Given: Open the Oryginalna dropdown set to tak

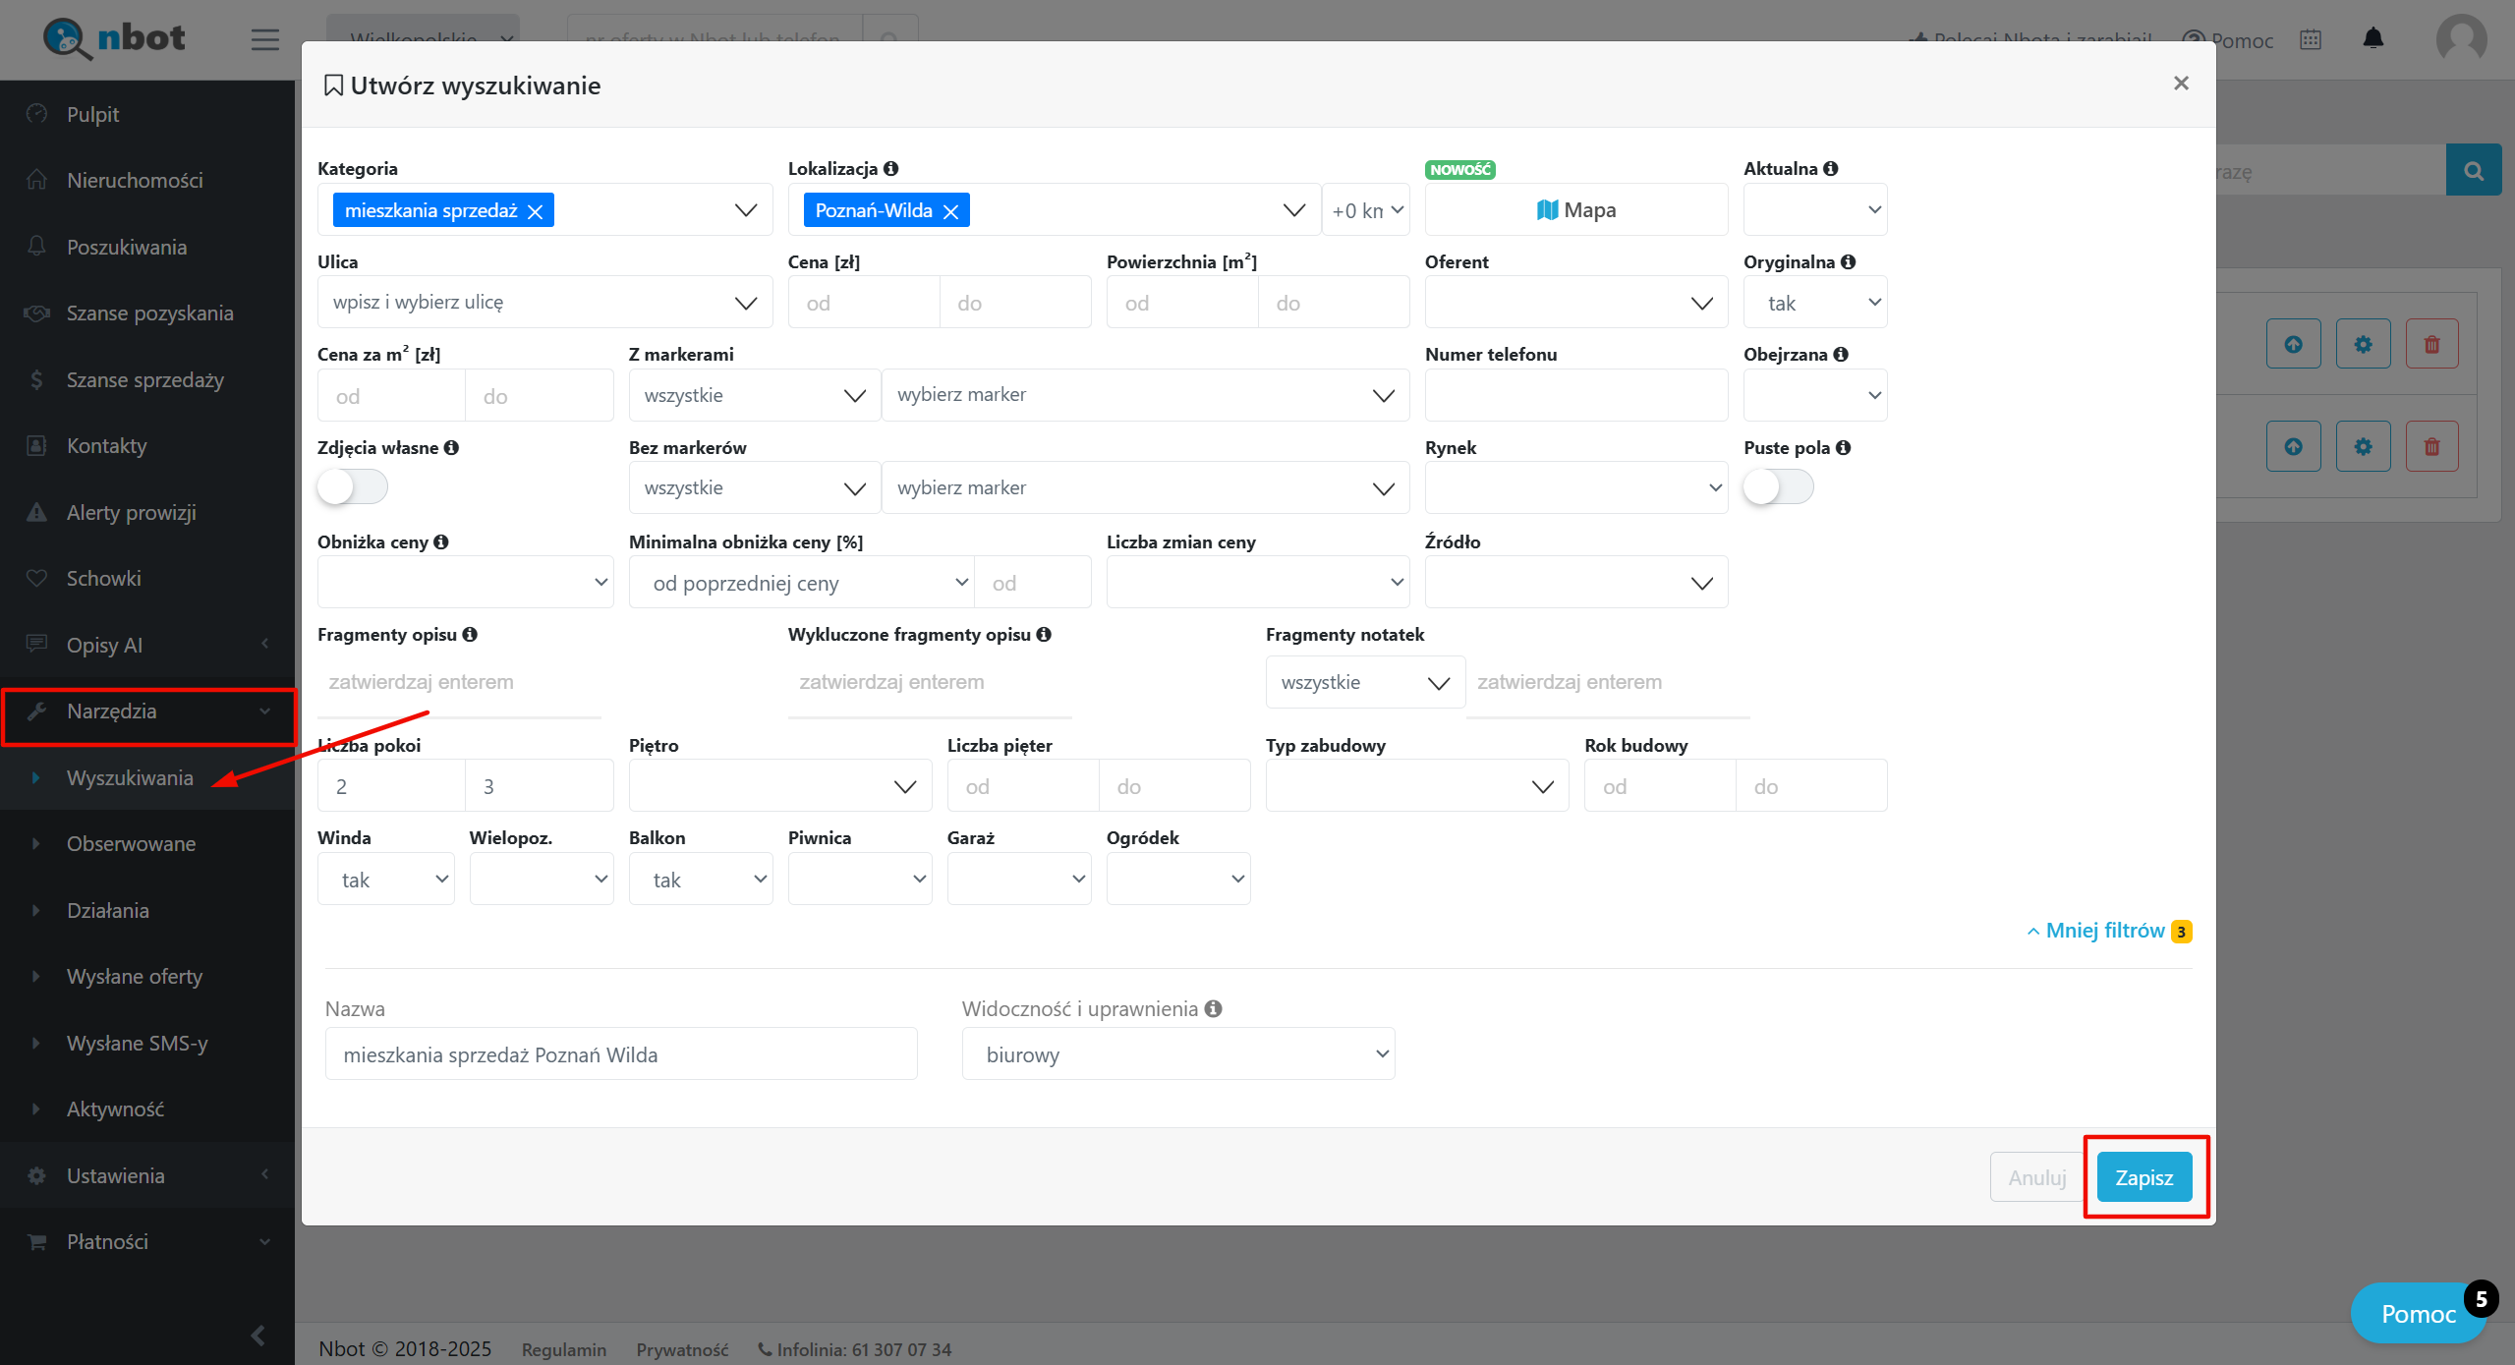Looking at the screenshot, I should (x=1814, y=303).
